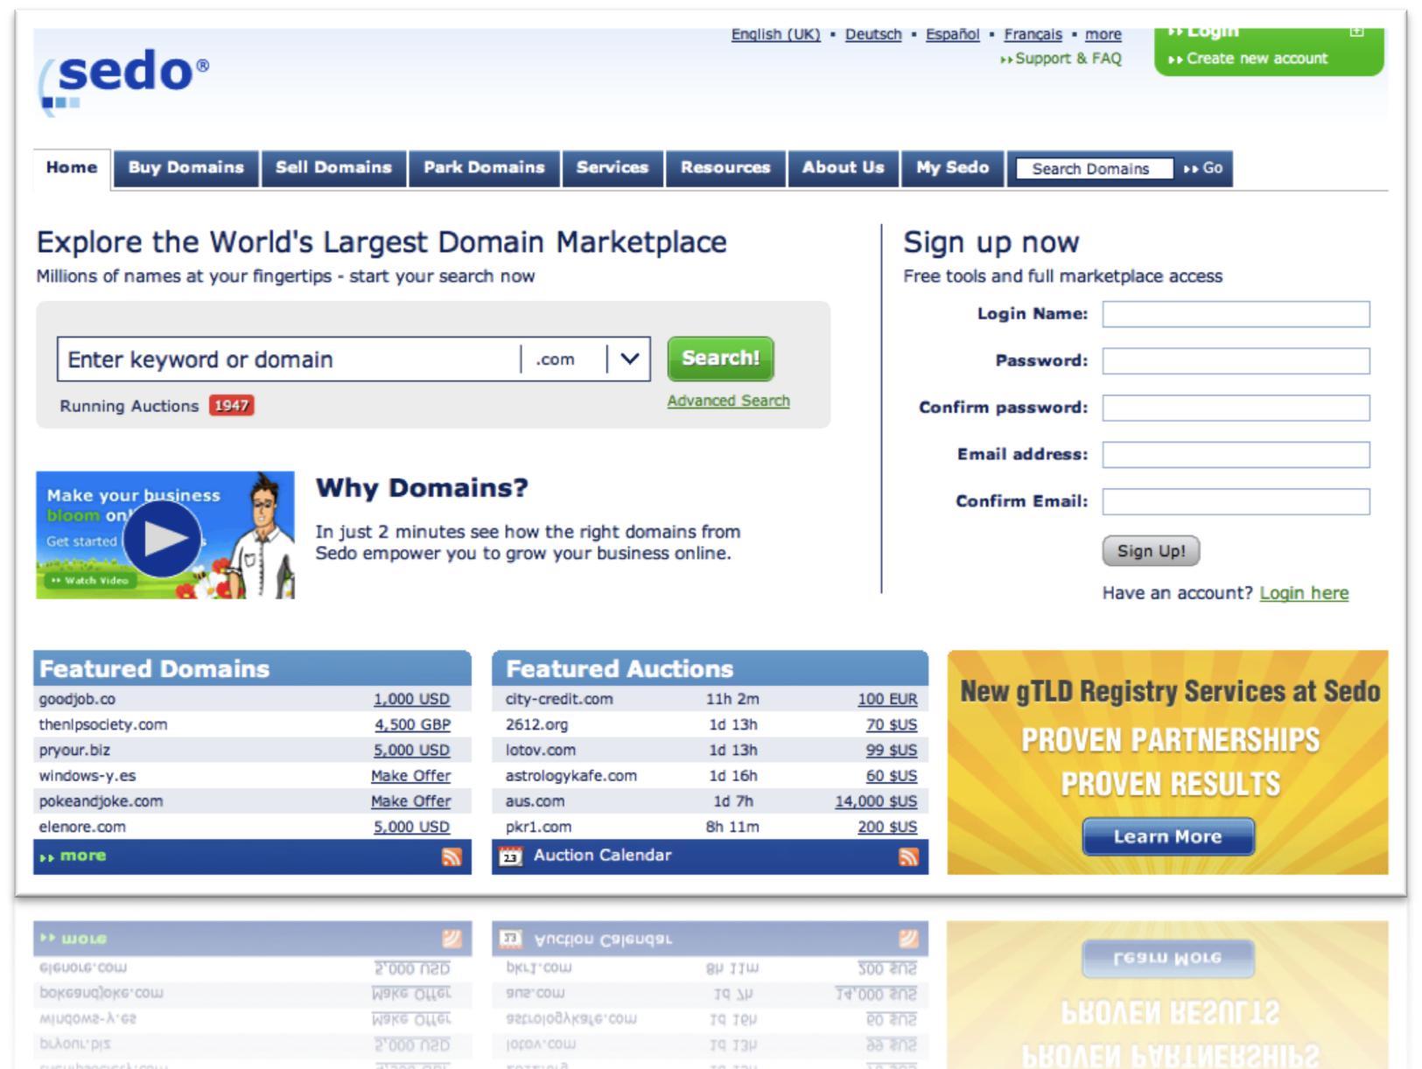
Task: Click the thenlpsociety.com domain name
Action: 102,724
